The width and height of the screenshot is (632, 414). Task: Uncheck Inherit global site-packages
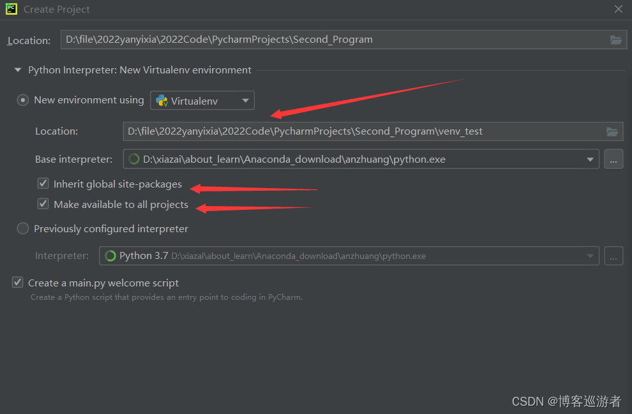[43, 184]
